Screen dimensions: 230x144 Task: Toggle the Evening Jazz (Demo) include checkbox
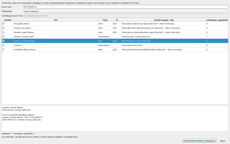pyautogui.click(x=3, y=28)
